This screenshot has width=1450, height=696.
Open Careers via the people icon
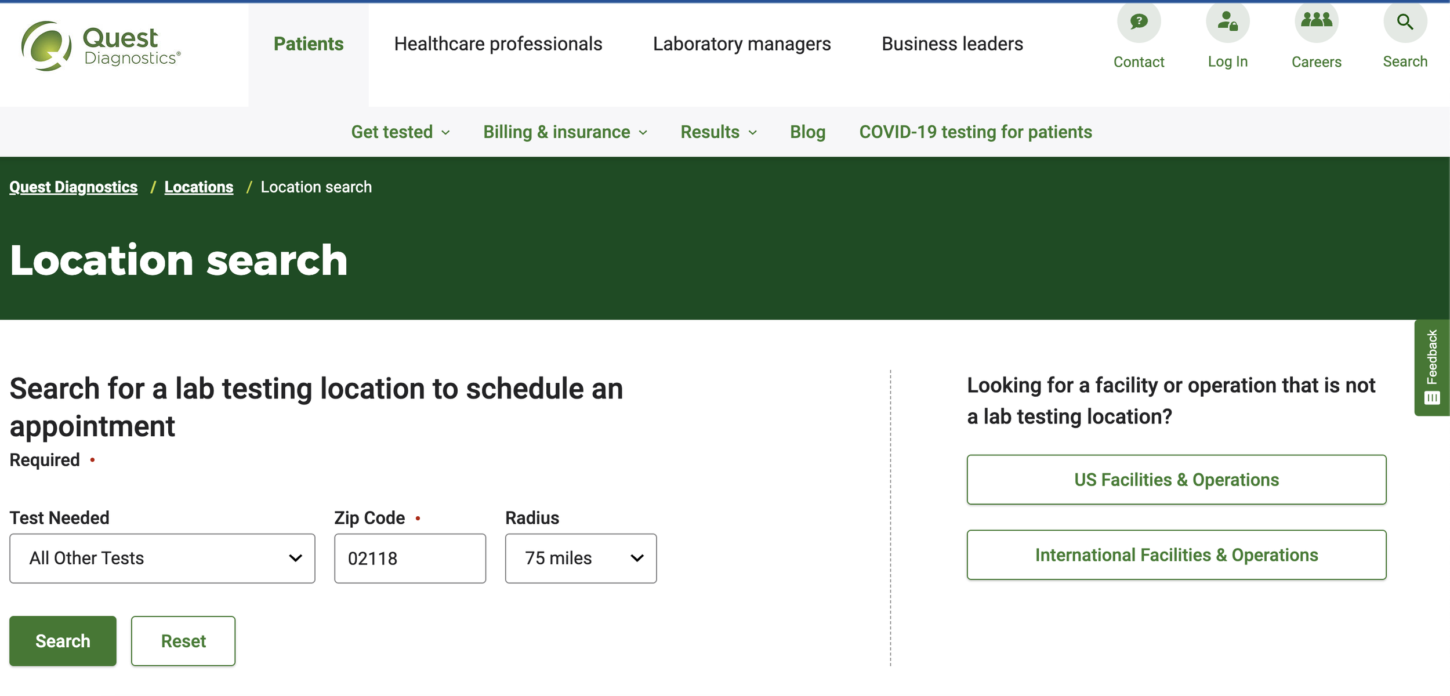pos(1316,22)
